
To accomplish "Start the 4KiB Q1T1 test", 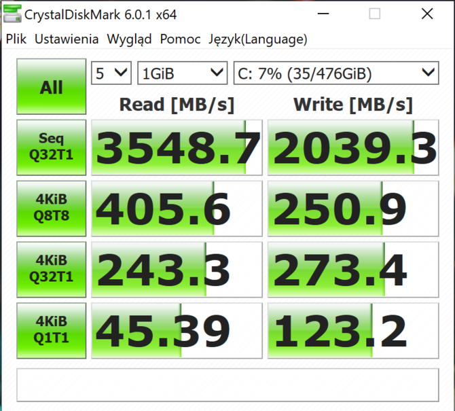I will pos(52,331).
